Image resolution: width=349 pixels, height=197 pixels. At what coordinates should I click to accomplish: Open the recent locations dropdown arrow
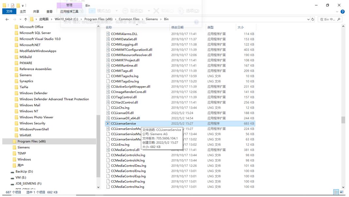pyautogui.click(x=20, y=19)
